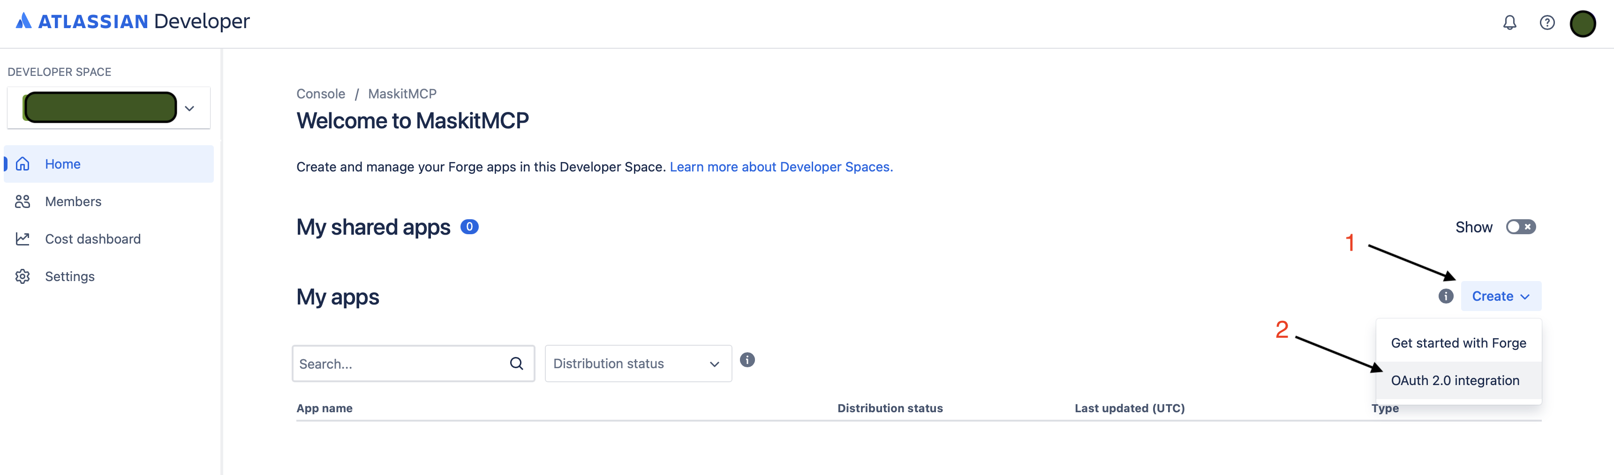The image size is (1614, 475).
Task: Click the Atlassian Developer logo
Action: tap(133, 21)
